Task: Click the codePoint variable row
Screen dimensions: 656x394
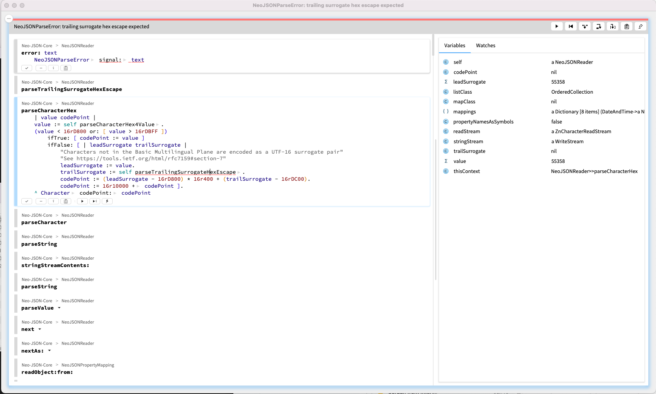Action: pos(542,72)
